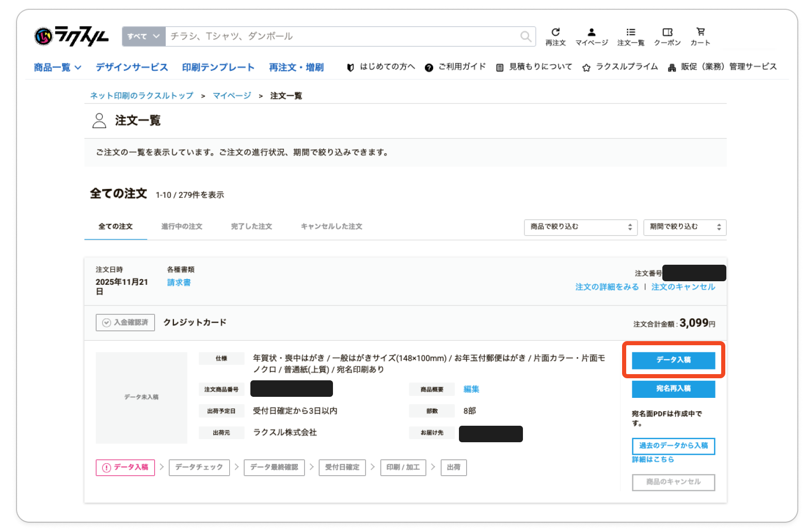Expand the すべて search category dropdown
The width and height of the screenshot is (811, 531).
tap(144, 36)
